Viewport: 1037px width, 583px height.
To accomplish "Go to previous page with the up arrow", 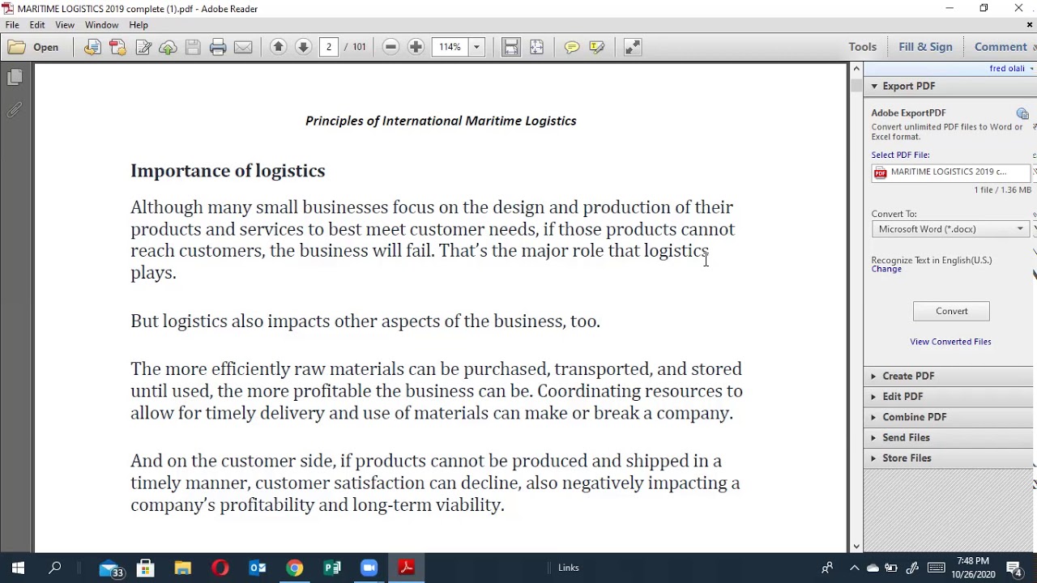I will 278,47.
